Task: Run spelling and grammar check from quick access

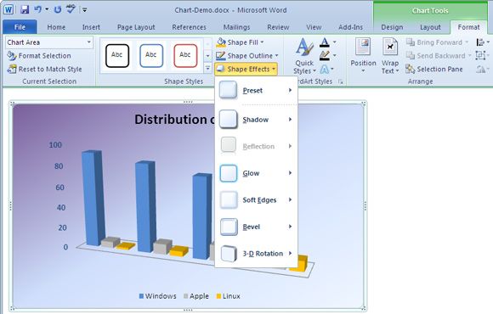Action: 71,9
